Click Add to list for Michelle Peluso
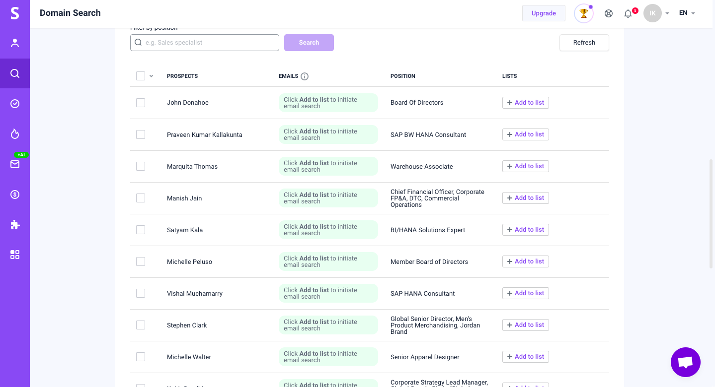 click(525, 261)
